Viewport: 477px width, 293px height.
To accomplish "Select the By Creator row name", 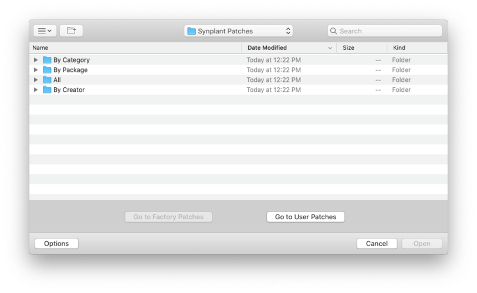I will [69, 90].
